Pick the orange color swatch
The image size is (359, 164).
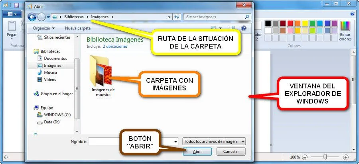point(298,23)
